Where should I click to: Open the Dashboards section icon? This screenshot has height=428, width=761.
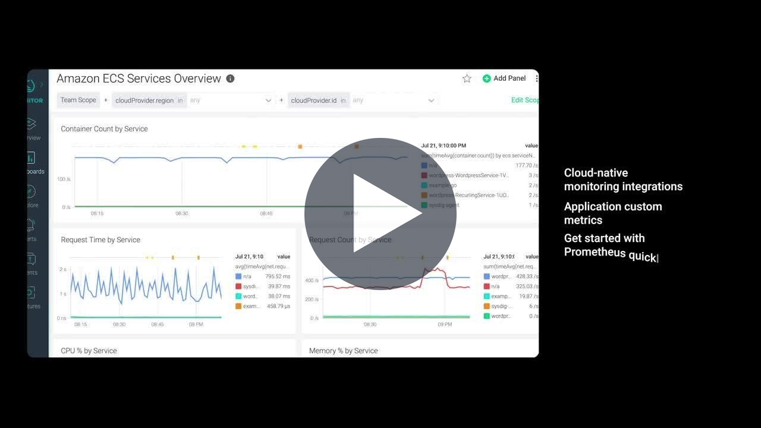(31, 158)
